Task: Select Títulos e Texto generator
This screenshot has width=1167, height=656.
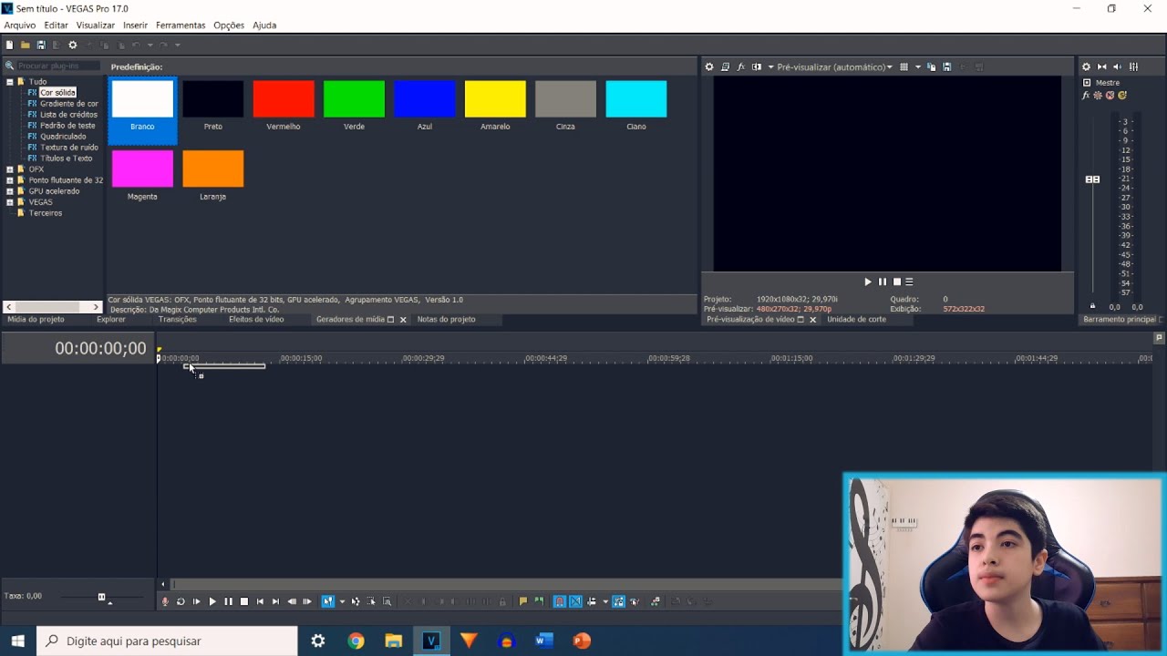Action: (66, 159)
